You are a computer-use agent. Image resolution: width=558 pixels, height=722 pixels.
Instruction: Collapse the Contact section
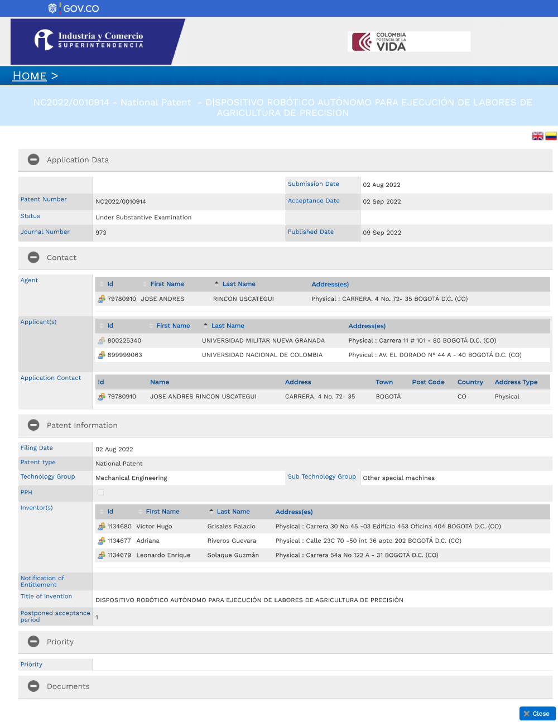[x=34, y=257]
